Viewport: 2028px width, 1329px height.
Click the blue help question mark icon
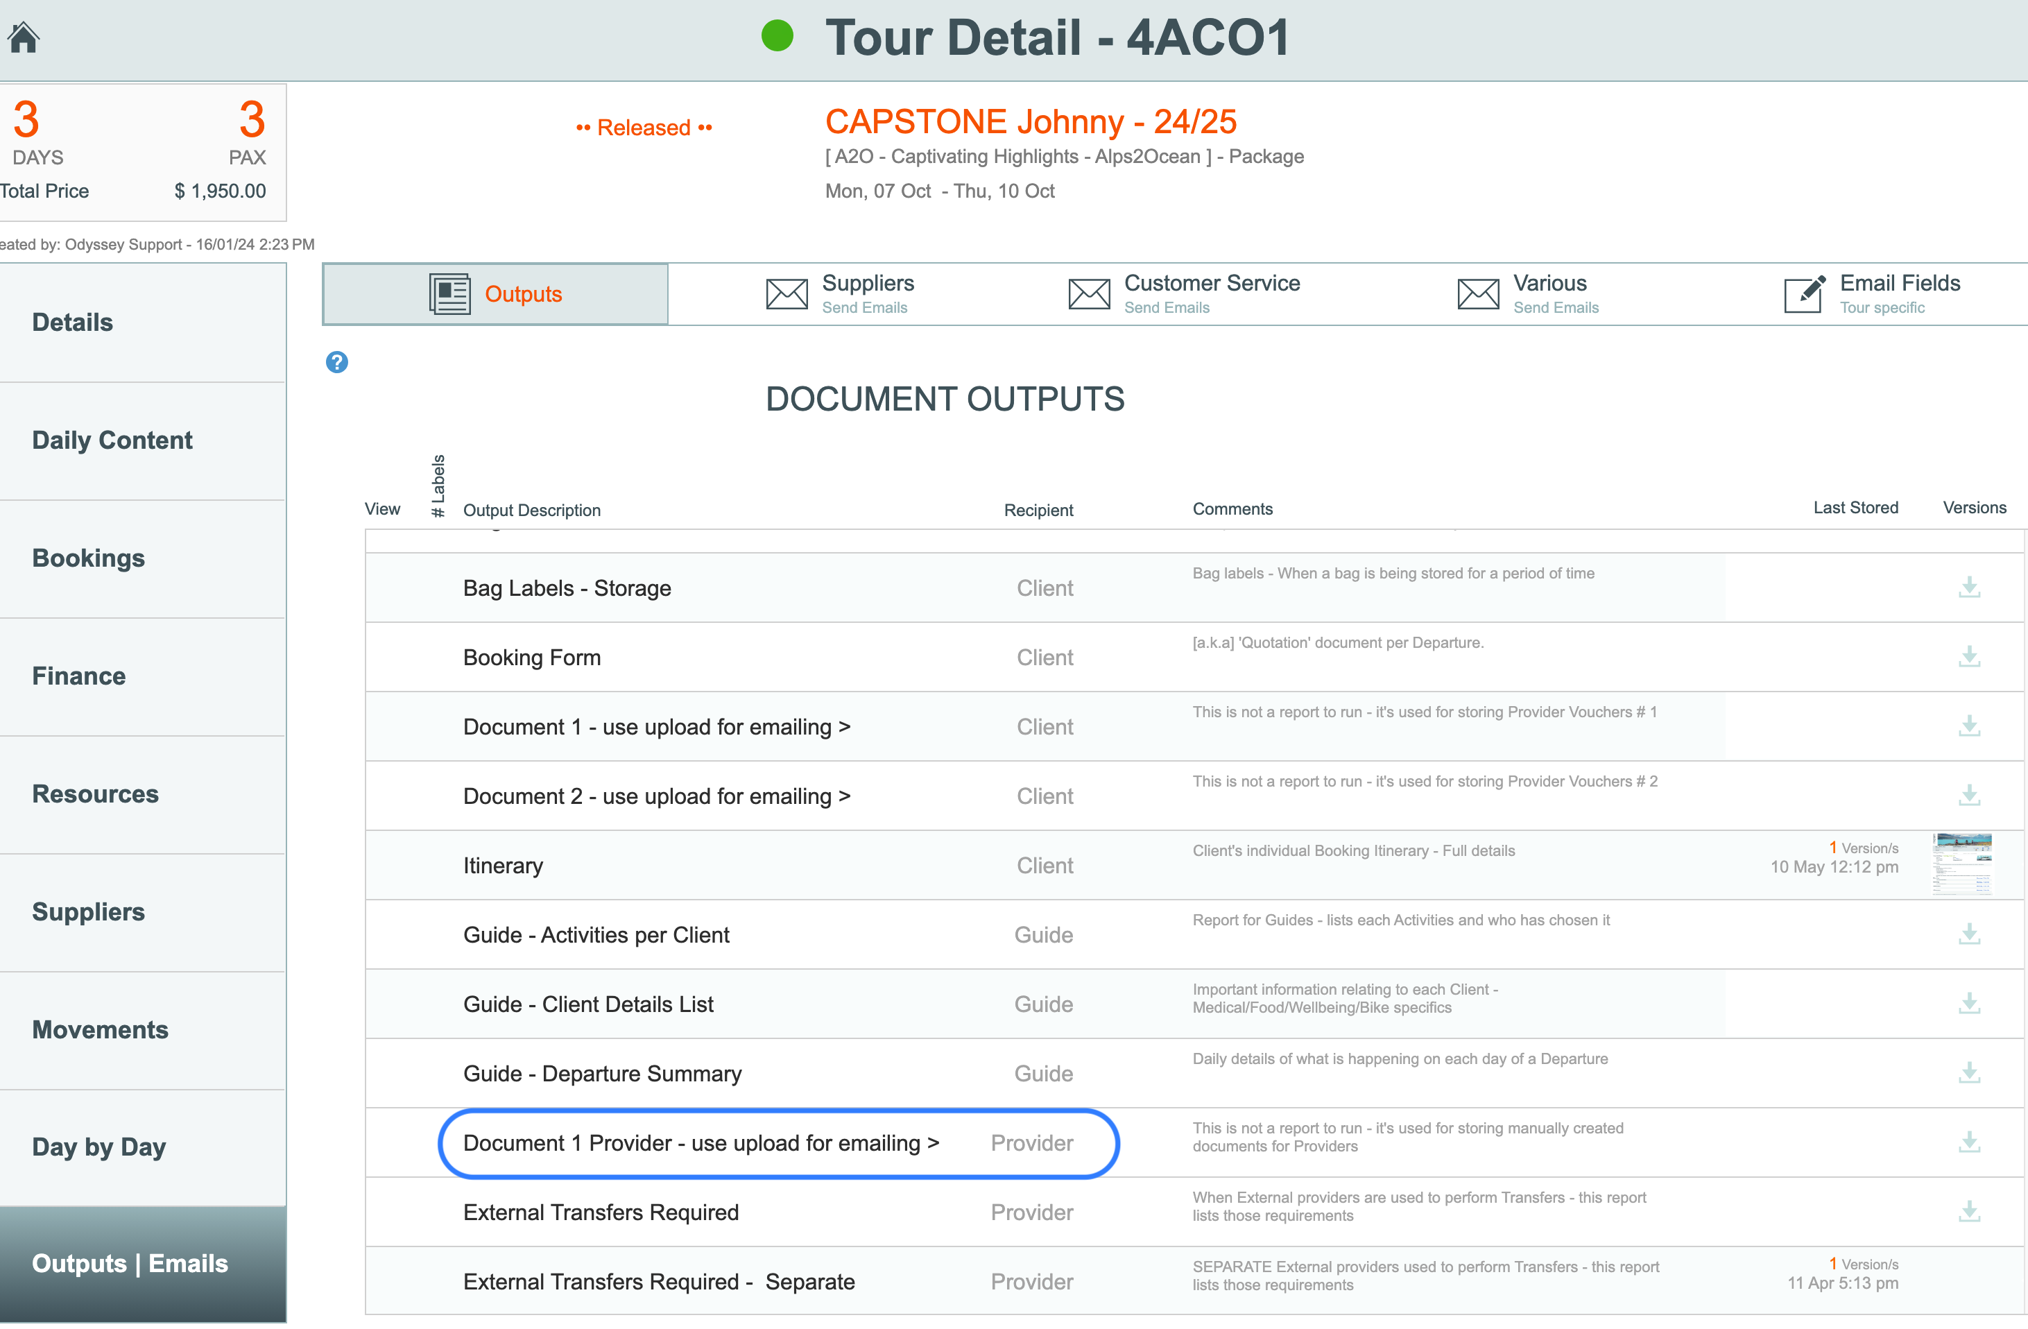click(336, 363)
